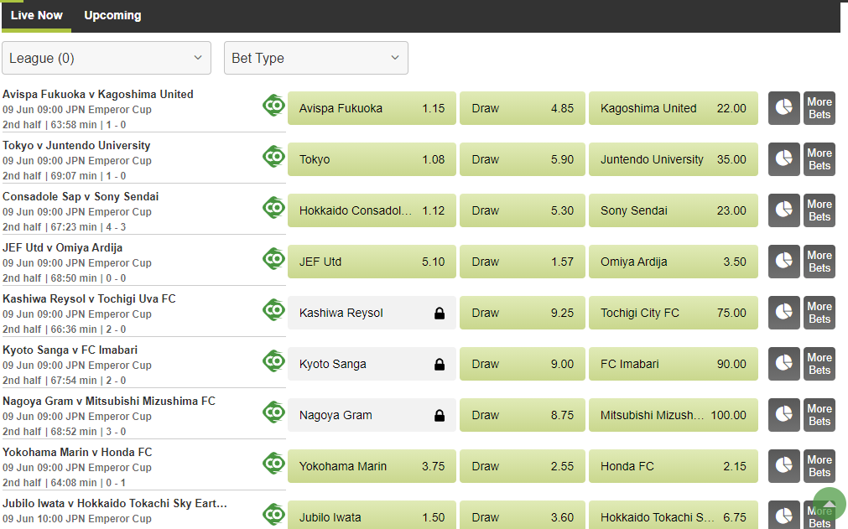Bet on Hokkaido Tokachi at 6.75
Viewport: 848px width, 529px height.
pyautogui.click(x=674, y=515)
